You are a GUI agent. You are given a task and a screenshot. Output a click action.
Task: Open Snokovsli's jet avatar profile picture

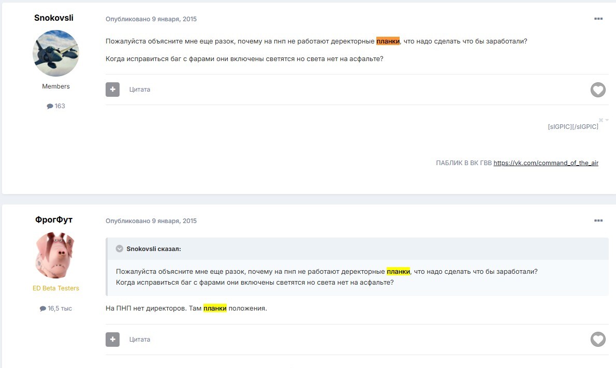point(56,53)
